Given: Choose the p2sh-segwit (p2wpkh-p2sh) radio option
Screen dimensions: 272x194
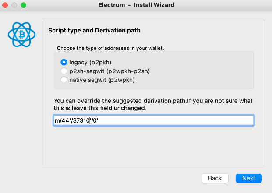Looking at the screenshot, I should coord(64,71).
